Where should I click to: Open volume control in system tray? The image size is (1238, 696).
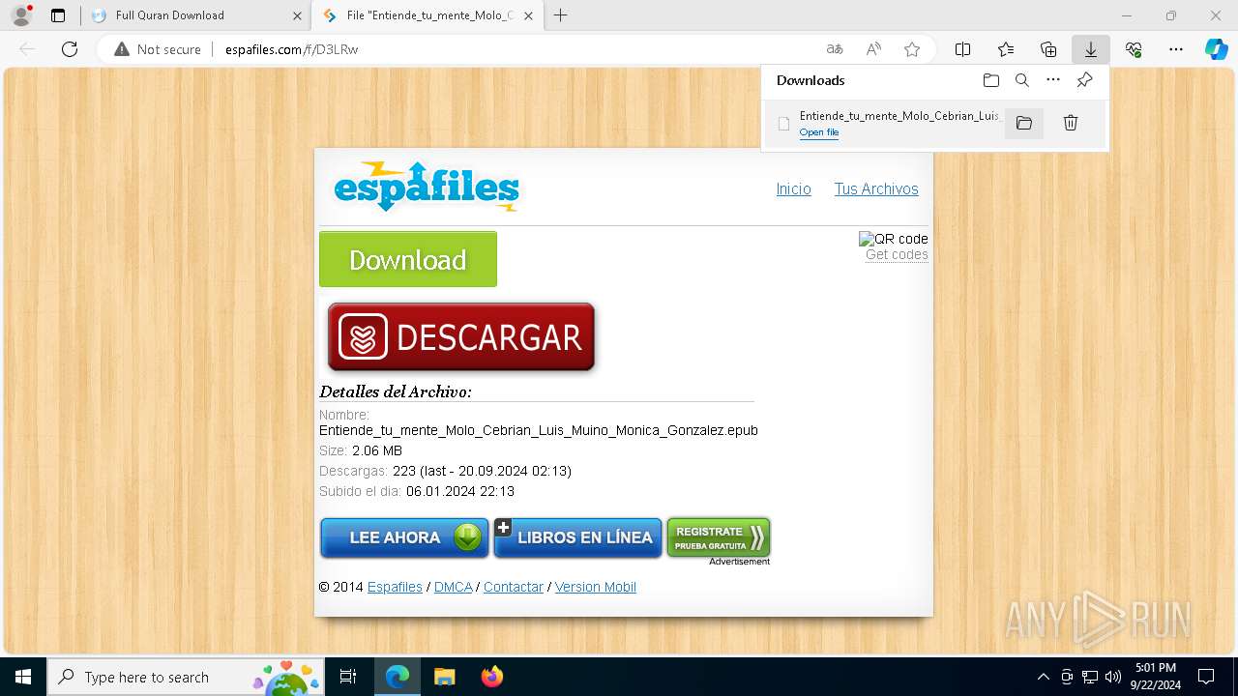1113,677
